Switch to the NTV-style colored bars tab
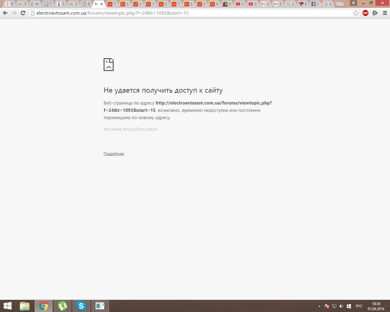The image size is (390, 312). 227,4
